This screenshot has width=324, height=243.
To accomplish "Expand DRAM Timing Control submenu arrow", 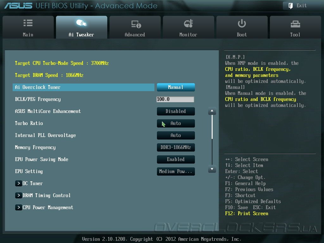I will pyautogui.click(x=19, y=195).
